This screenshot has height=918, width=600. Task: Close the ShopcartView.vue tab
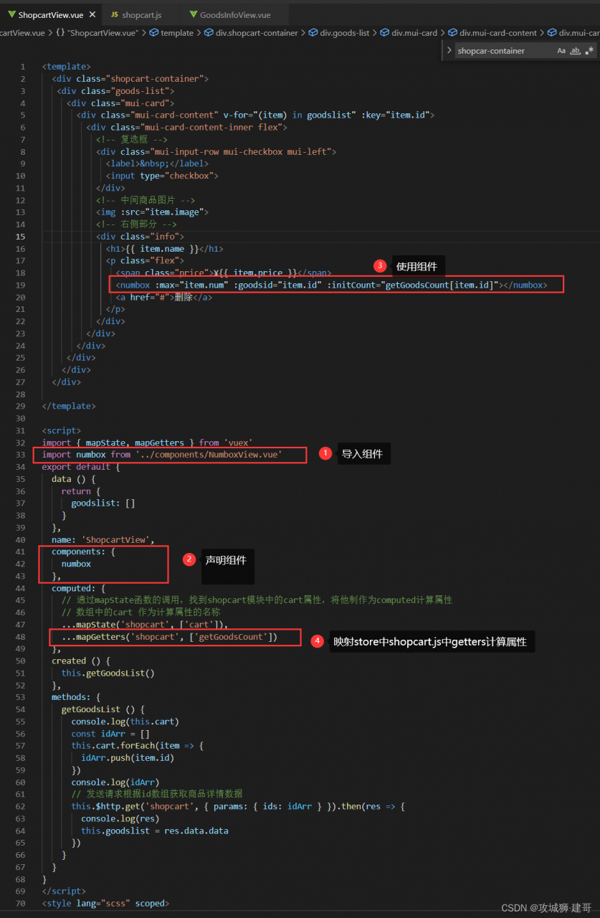coord(91,14)
